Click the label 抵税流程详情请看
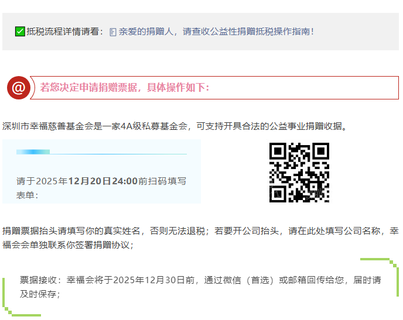403x320 pixels. [64, 31]
